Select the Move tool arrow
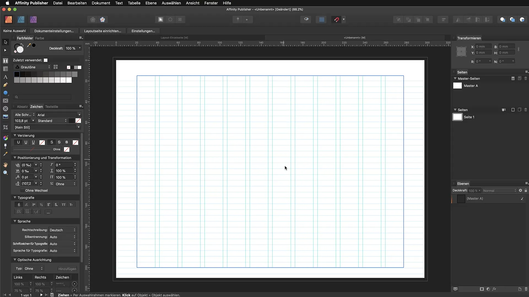 [6, 42]
